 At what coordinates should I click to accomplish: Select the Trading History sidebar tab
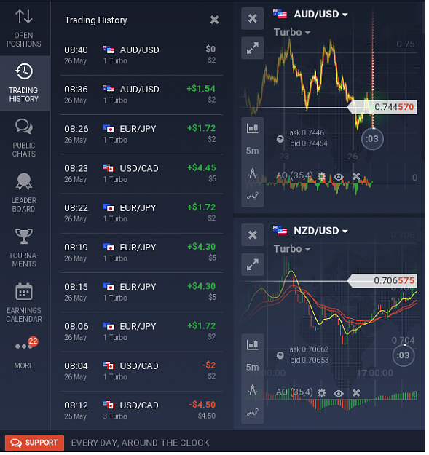pos(24,84)
